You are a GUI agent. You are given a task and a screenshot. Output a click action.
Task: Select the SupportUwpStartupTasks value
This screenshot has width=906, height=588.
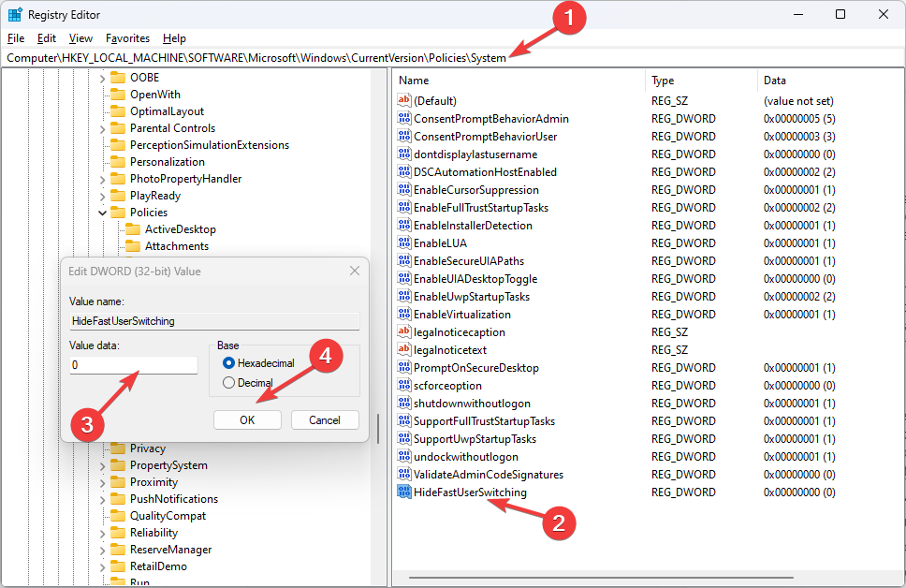[475, 439]
